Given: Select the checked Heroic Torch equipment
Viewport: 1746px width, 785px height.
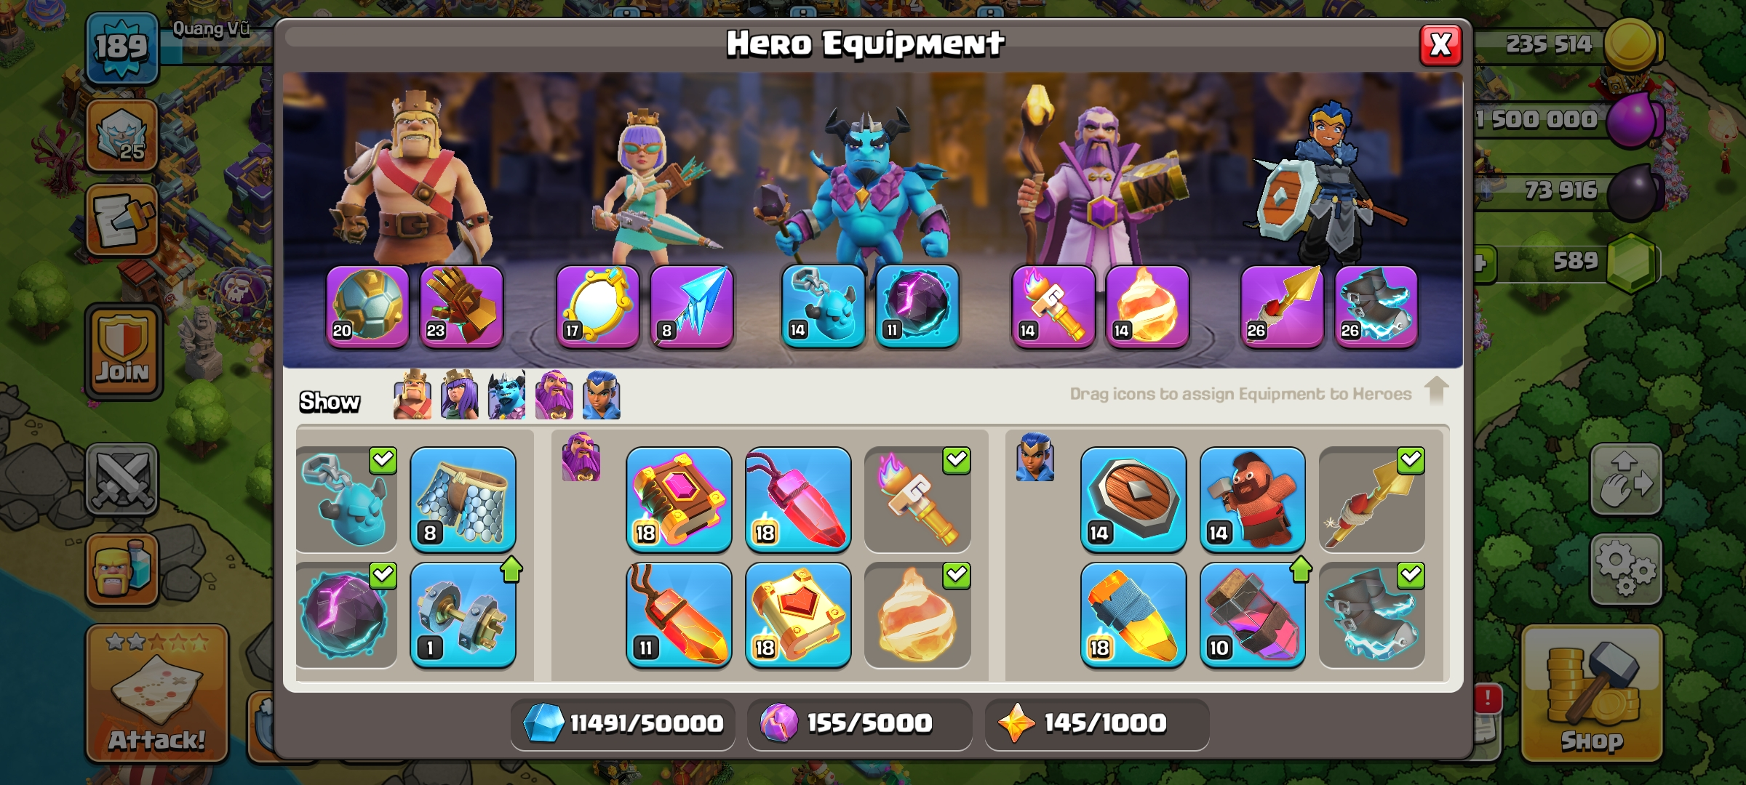Looking at the screenshot, I should click(x=917, y=499).
